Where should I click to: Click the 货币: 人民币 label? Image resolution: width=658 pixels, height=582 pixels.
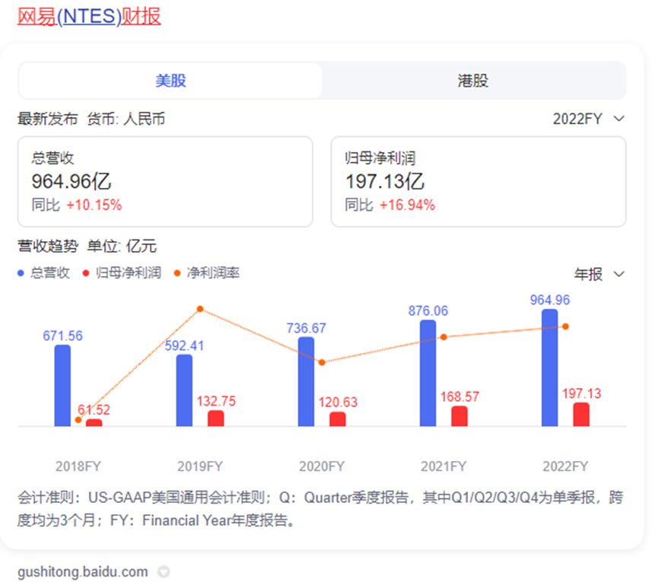click(x=126, y=119)
